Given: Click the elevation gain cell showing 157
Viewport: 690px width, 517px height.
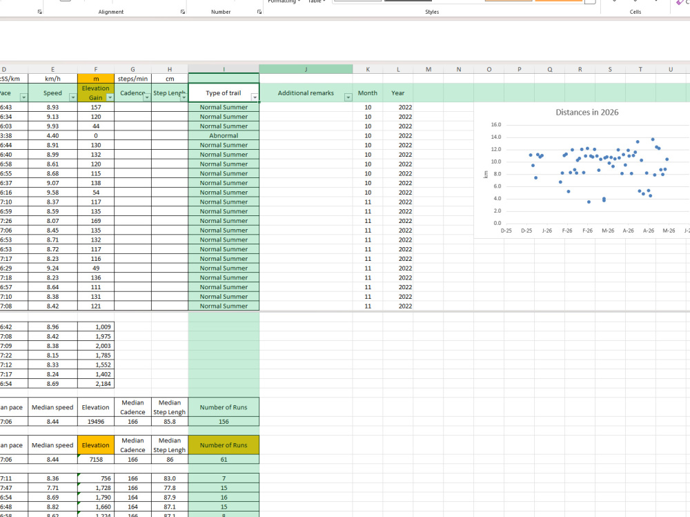Looking at the screenshot, I should (x=96, y=107).
